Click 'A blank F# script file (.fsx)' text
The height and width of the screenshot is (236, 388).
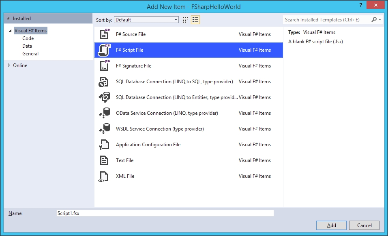(315, 42)
